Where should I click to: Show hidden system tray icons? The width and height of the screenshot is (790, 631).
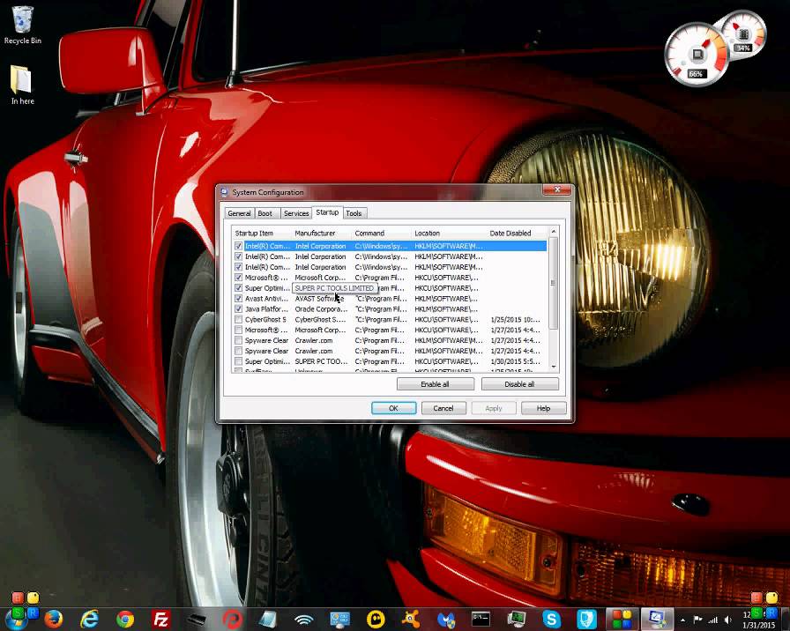point(683,620)
